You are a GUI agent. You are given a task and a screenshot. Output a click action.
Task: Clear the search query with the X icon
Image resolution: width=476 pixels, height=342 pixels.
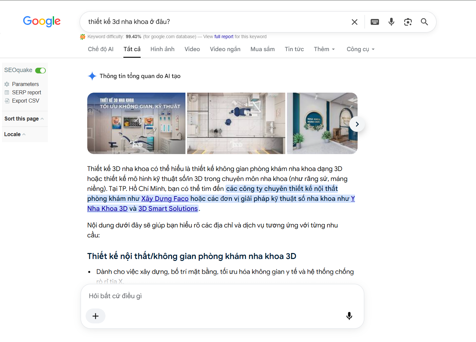(x=355, y=22)
